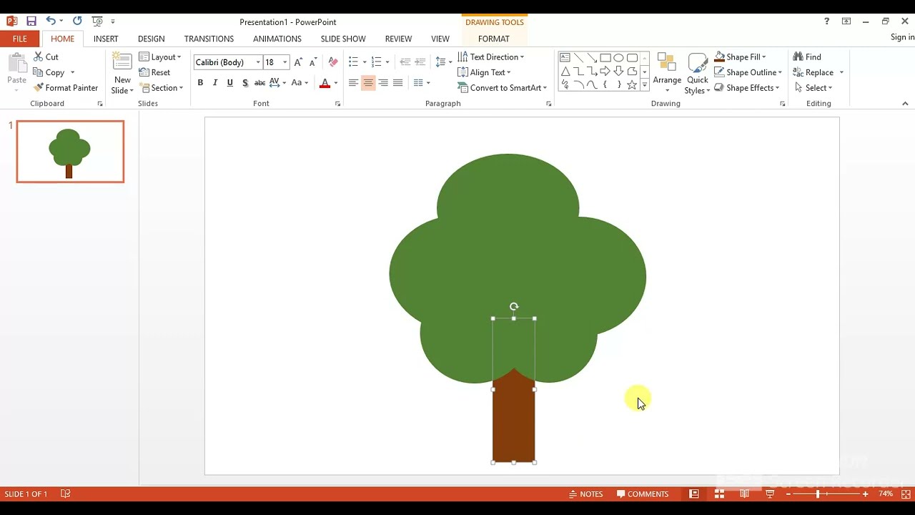Image resolution: width=915 pixels, height=515 pixels.
Task: Open the Arrange button menu
Action: point(667,73)
